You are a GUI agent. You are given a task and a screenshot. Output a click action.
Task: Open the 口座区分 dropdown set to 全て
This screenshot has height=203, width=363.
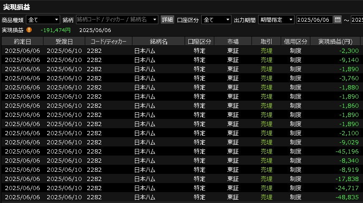216,20
